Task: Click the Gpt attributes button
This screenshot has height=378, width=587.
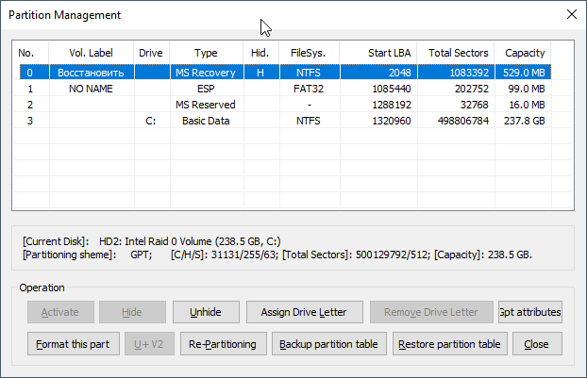Action: [x=530, y=312]
